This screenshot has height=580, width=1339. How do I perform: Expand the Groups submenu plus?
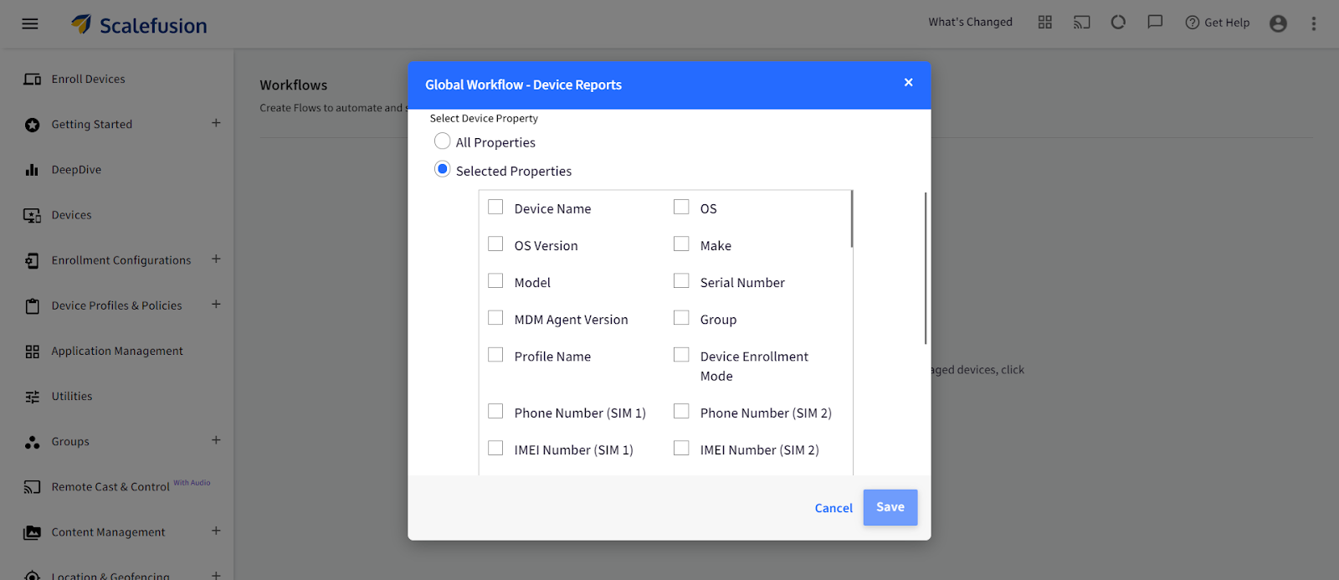pyautogui.click(x=216, y=440)
